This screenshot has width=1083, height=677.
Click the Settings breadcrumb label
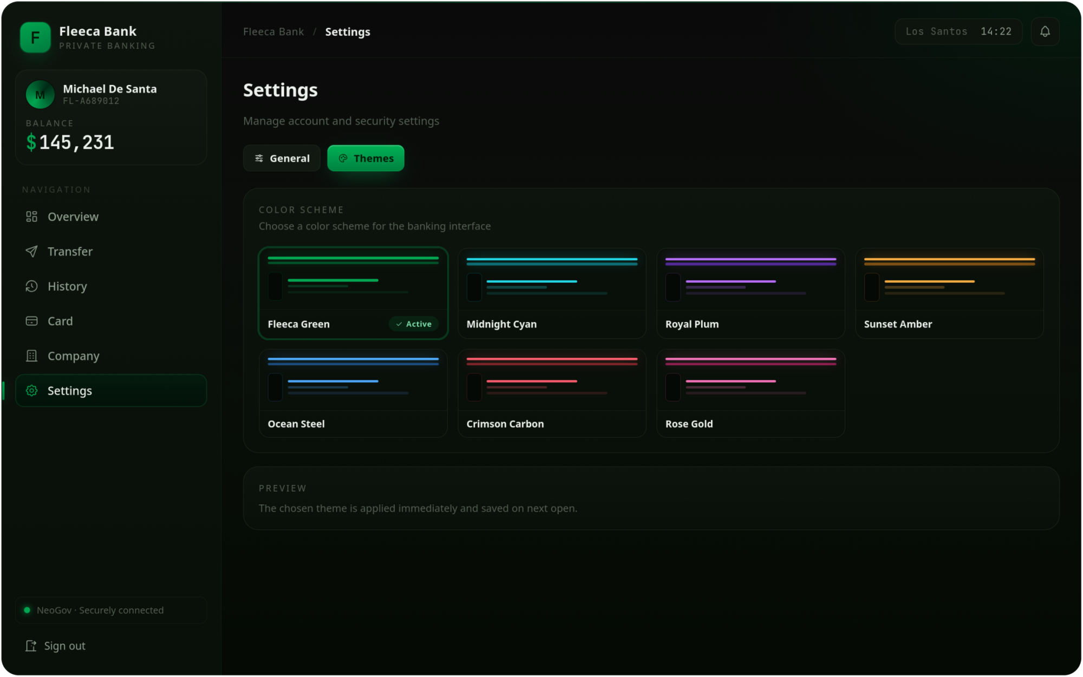click(348, 31)
